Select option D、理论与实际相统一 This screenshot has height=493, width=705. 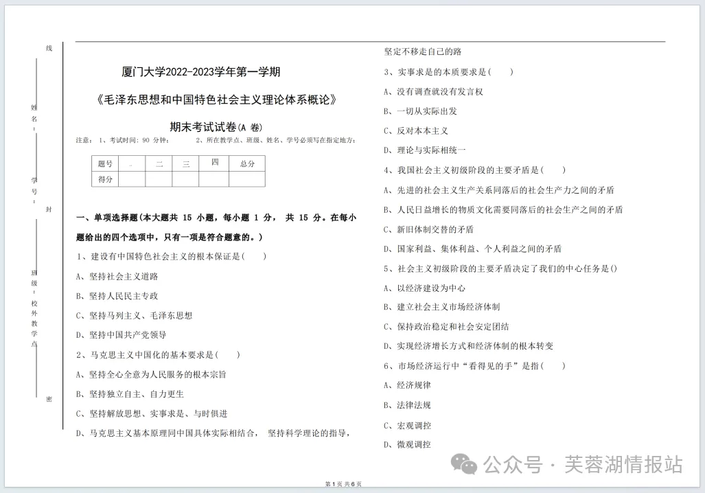pyautogui.click(x=425, y=150)
